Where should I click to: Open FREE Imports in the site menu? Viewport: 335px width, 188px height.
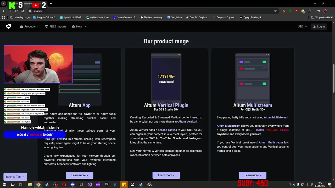coord(56,27)
